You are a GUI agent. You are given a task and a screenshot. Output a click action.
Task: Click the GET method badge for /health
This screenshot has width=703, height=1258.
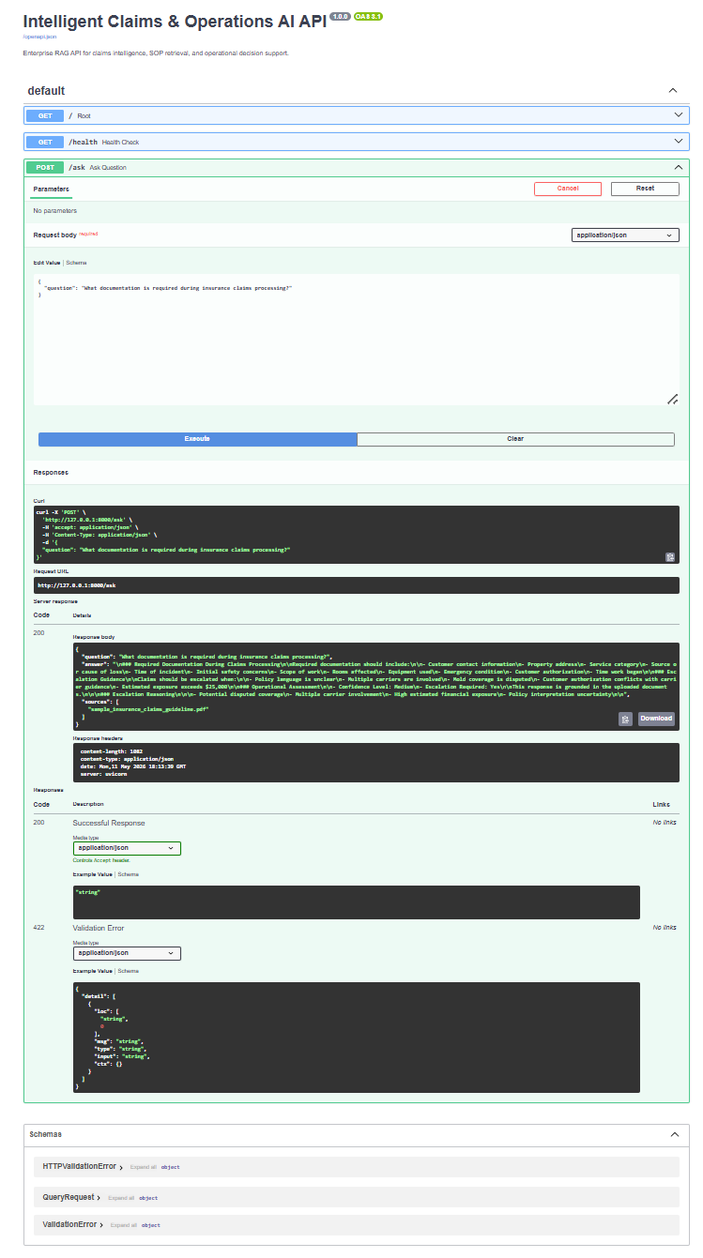pos(44,142)
